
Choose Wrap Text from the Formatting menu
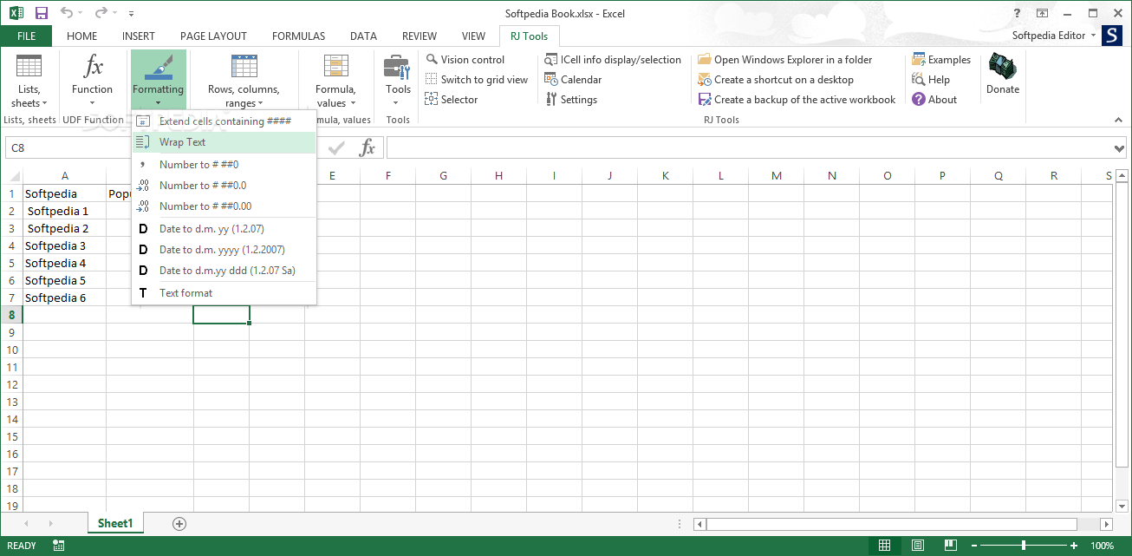[224, 142]
